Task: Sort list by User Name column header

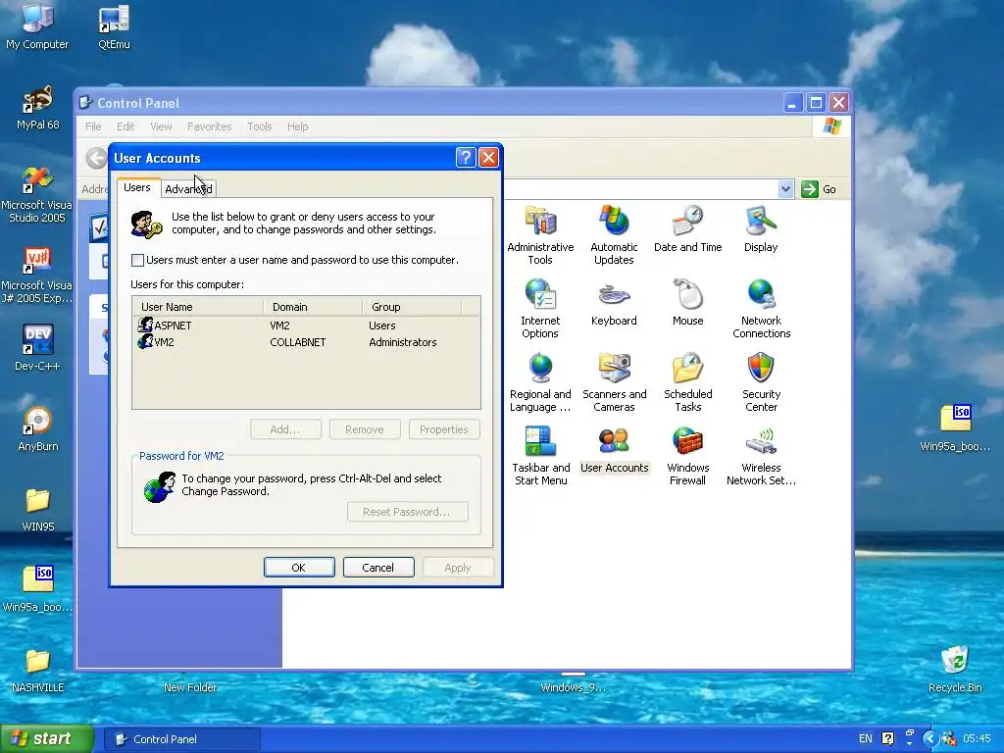Action: tap(198, 307)
